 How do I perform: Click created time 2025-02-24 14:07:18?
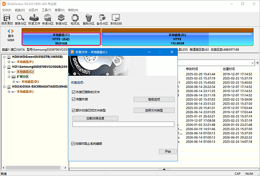tap(237, 142)
